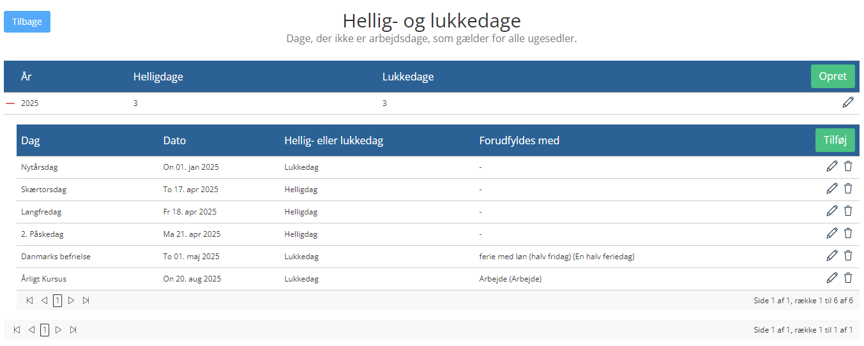Go to next page in inner table pager
The image size is (864, 346).
[x=72, y=300]
